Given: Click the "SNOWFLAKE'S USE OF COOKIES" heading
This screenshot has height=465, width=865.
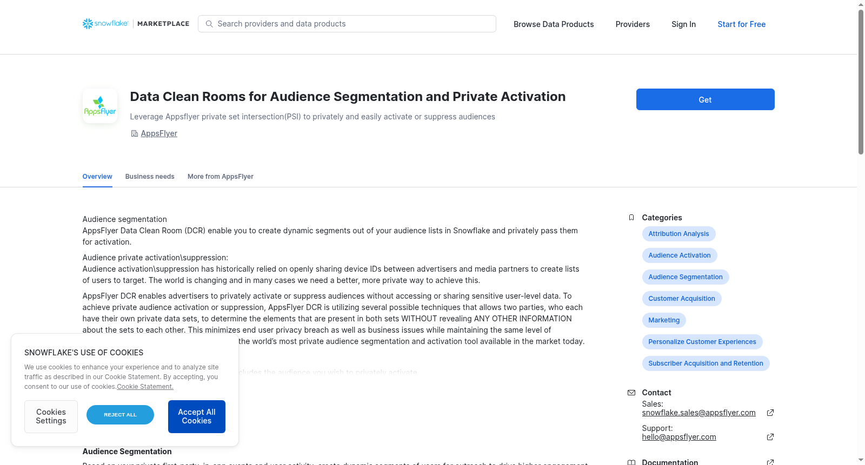Looking at the screenshot, I should [x=84, y=353].
